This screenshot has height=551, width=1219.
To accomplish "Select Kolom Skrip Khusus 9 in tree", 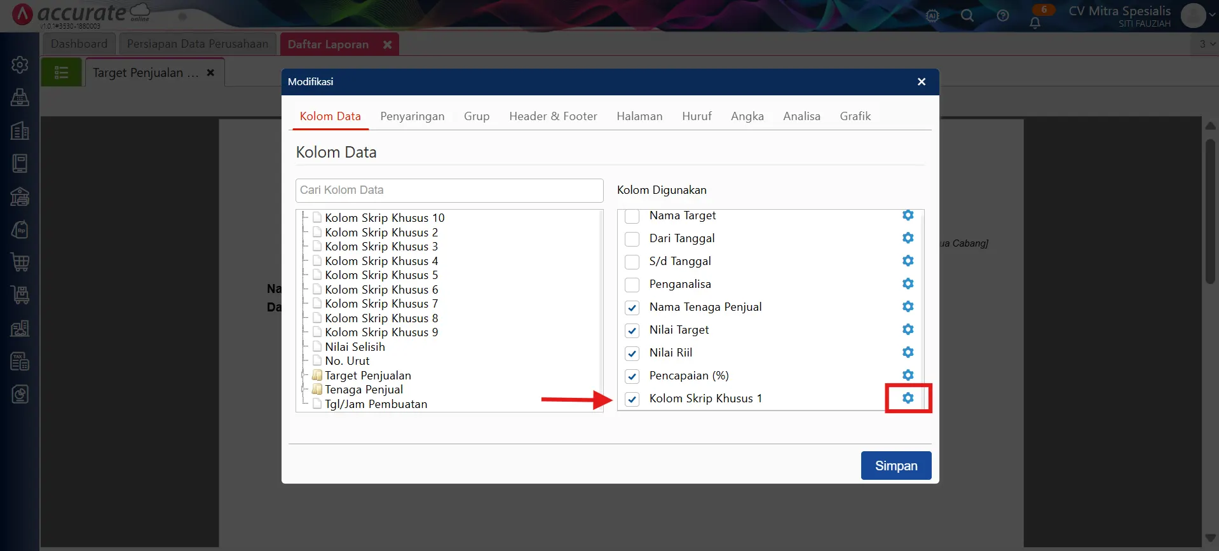I will 381,332.
